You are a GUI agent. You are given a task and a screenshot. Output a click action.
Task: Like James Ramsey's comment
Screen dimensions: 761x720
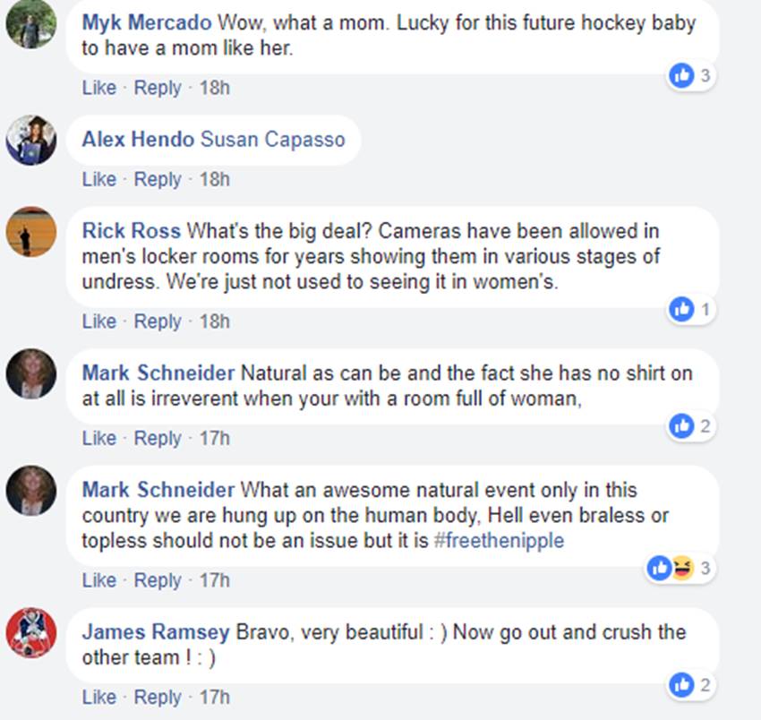tap(98, 697)
